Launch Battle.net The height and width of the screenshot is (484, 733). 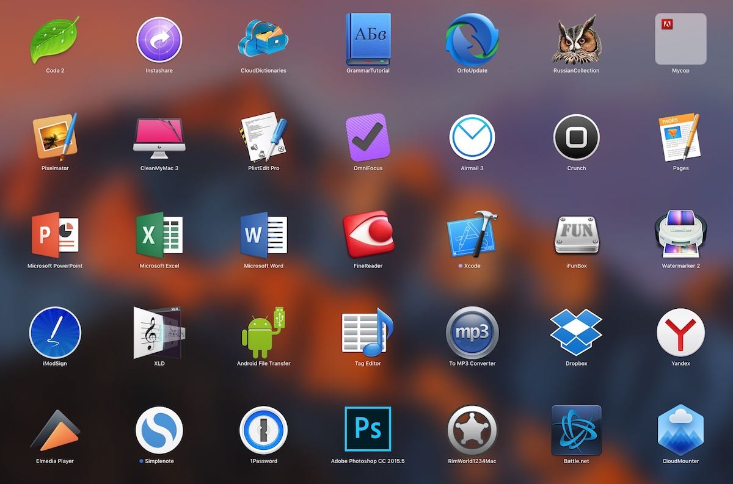pos(576,430)
